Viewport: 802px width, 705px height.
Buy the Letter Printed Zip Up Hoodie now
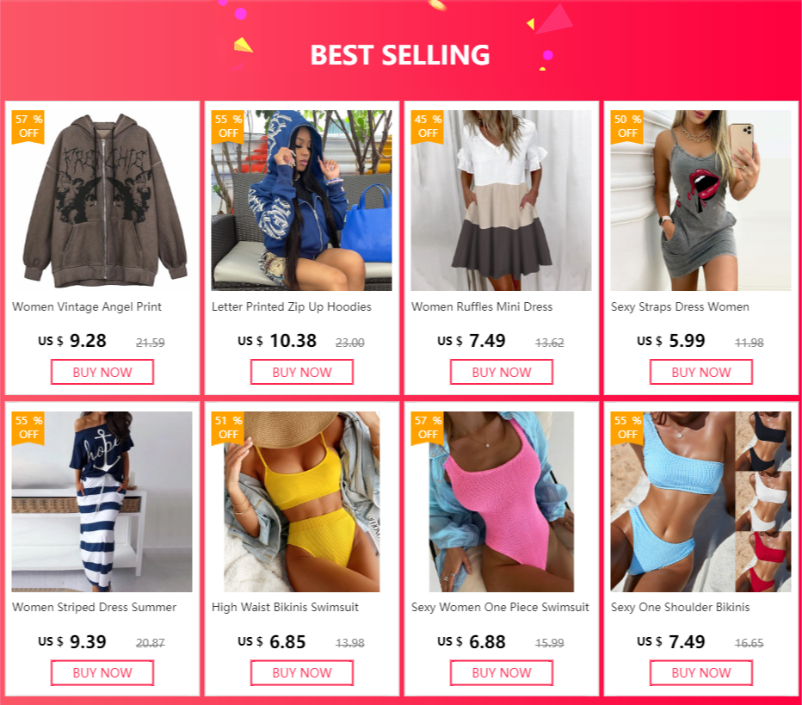pyautogui.click(x=302, y=372)
